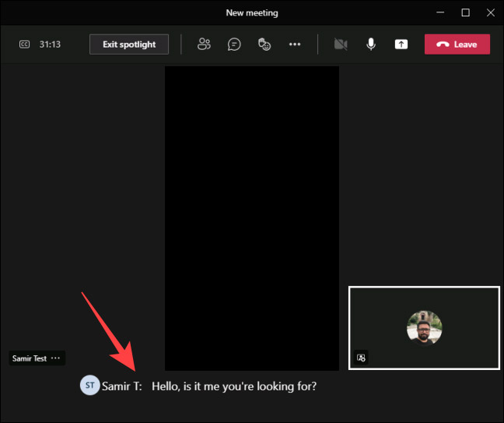Turn on the camera
The image size is (504, 423).
point(341,44)
